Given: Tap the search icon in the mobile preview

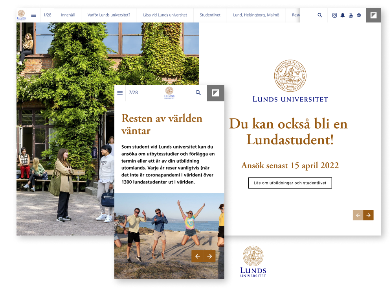Looking at the screenshot, I should [198, 93].
